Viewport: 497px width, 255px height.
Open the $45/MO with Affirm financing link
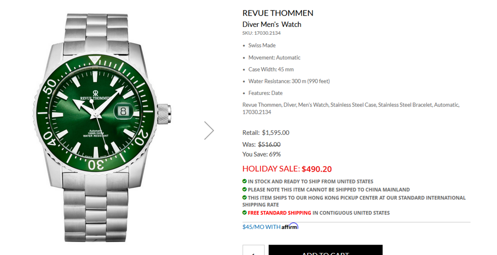click(x=270, y=227)
